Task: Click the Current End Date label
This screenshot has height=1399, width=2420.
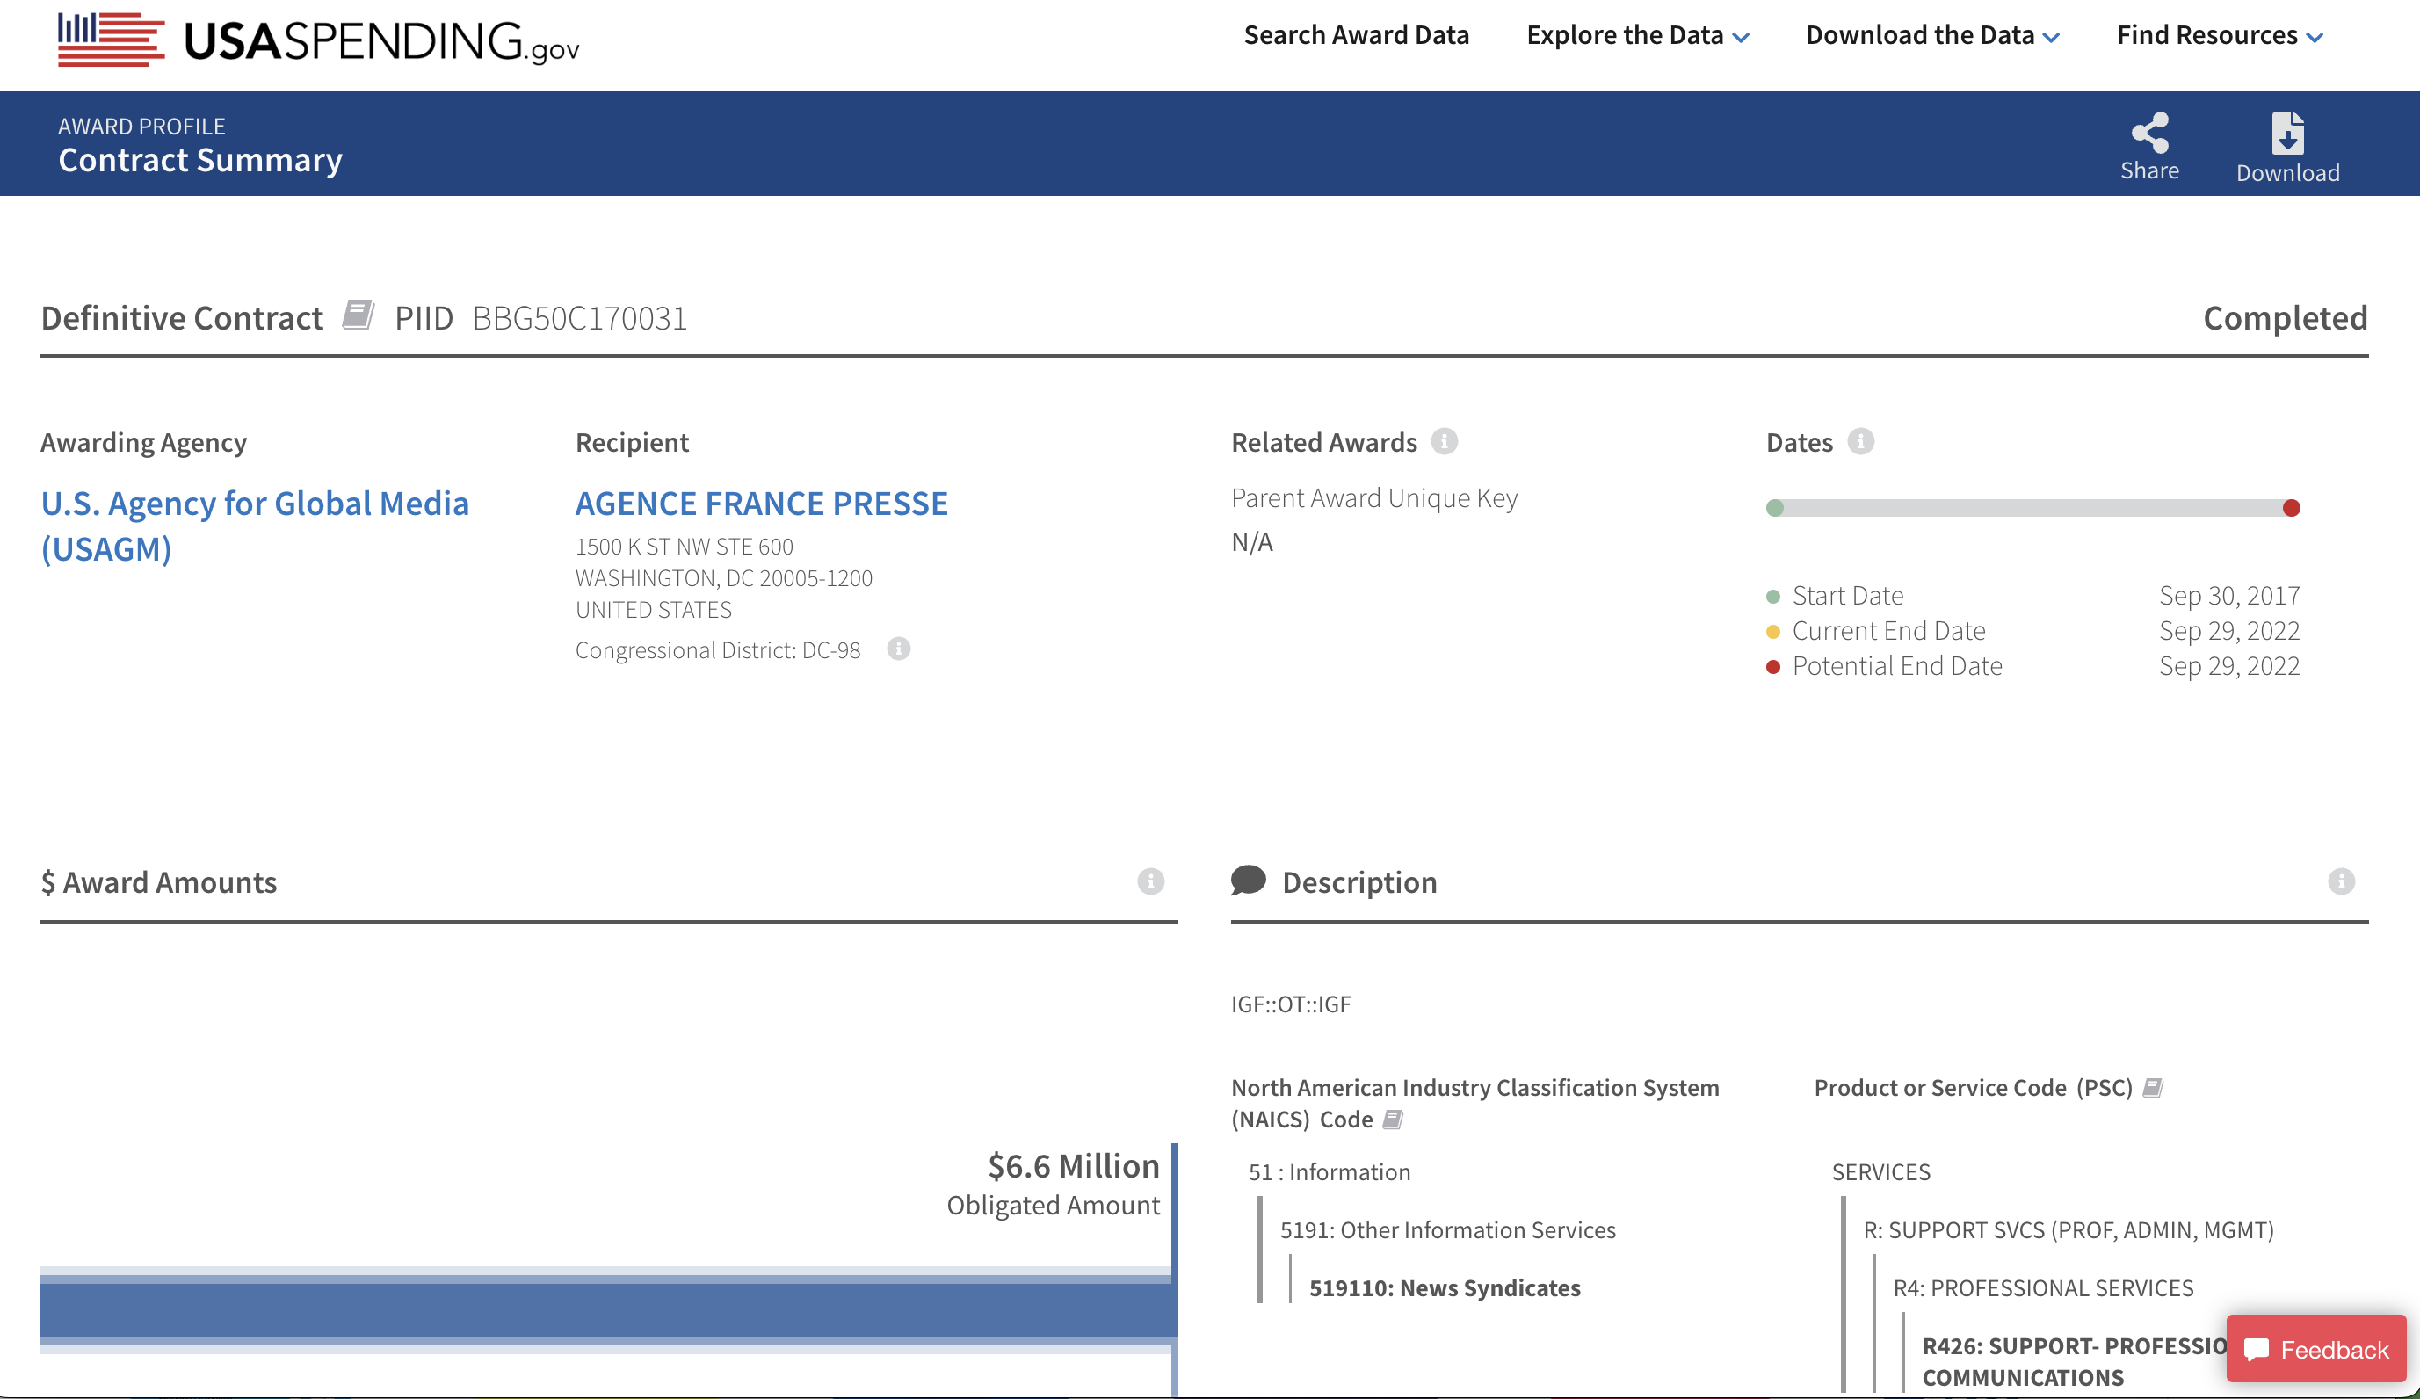Action: click(x=1888, y=630)
